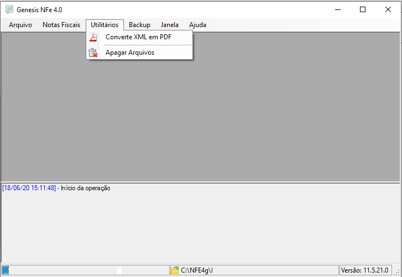The width and height of the screenshot is (402, 277).
Task: Open the Backup menu
Action: pos(139,25)
